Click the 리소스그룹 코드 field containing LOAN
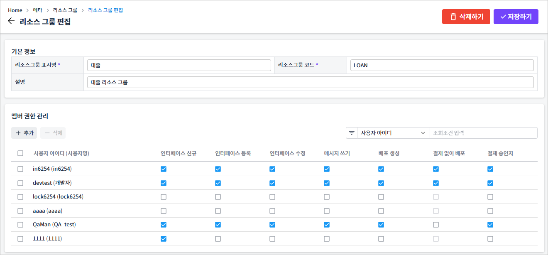 (442, 65)
